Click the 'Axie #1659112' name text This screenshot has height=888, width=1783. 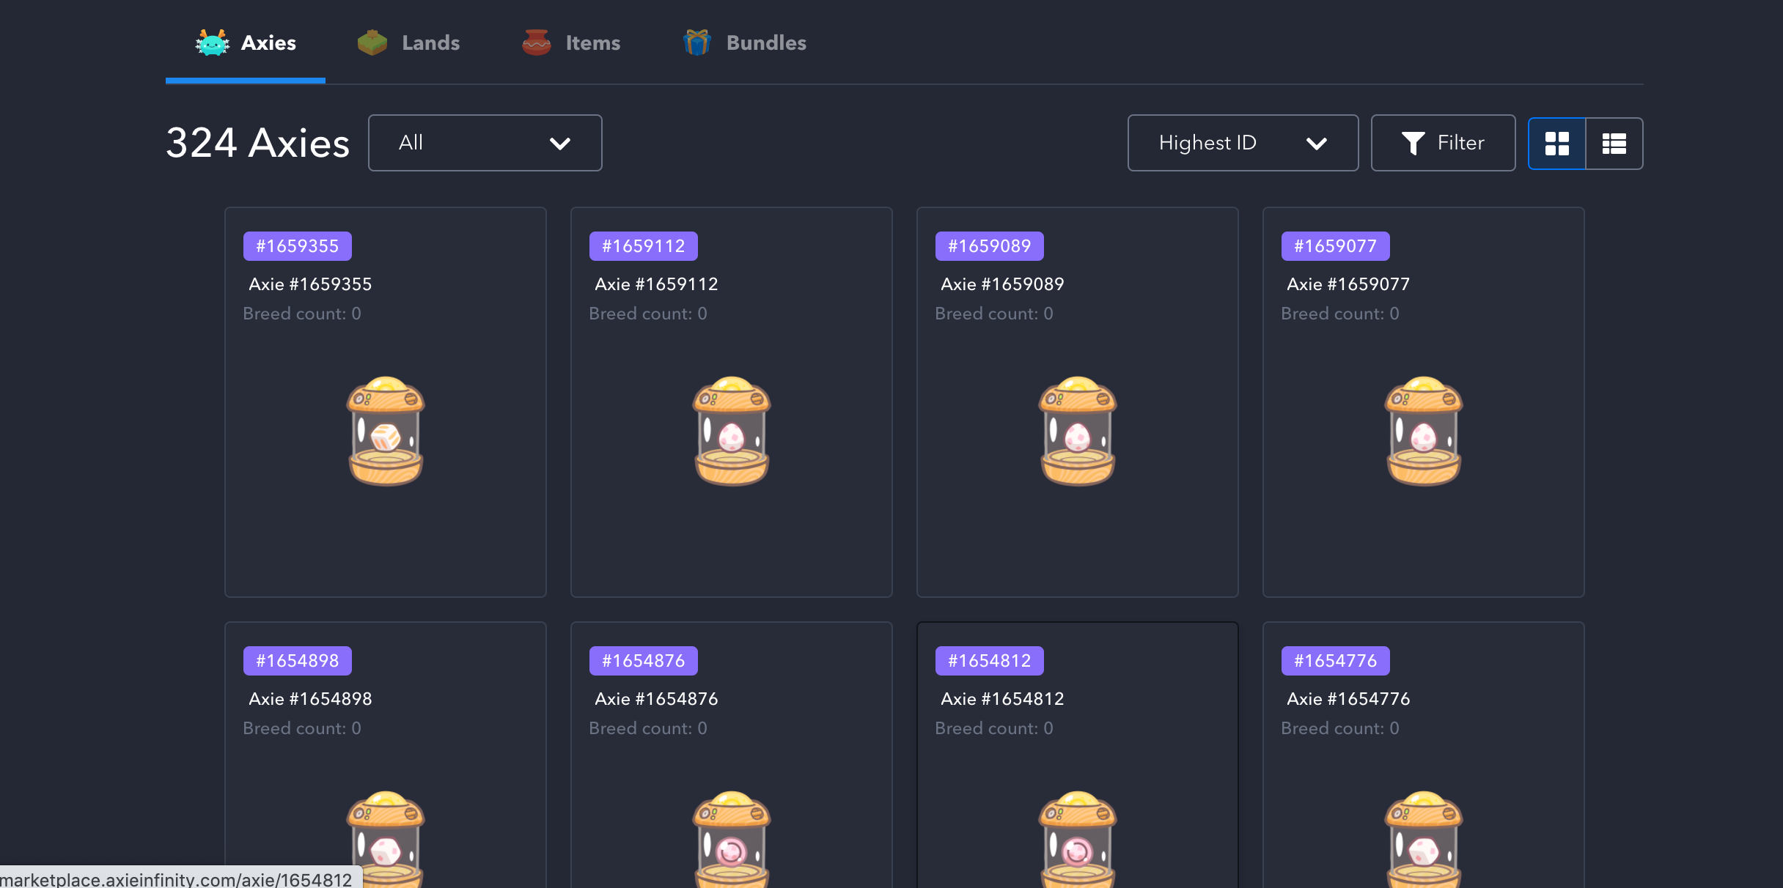656,284
